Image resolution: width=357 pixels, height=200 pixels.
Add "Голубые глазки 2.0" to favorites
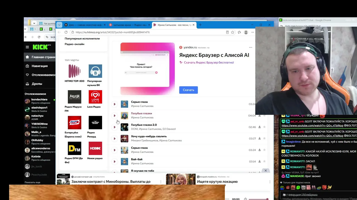(x=264, y=127)
